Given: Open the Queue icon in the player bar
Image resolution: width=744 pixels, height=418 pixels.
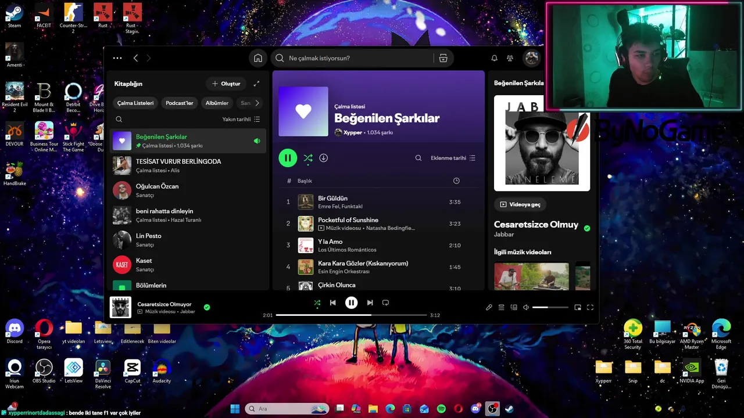Looking at the screenshot, I should click(501, 308).
